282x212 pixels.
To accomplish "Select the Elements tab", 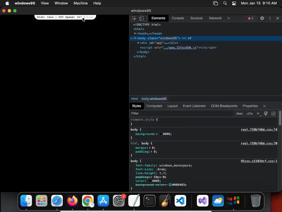I will (x=158, y=18).
